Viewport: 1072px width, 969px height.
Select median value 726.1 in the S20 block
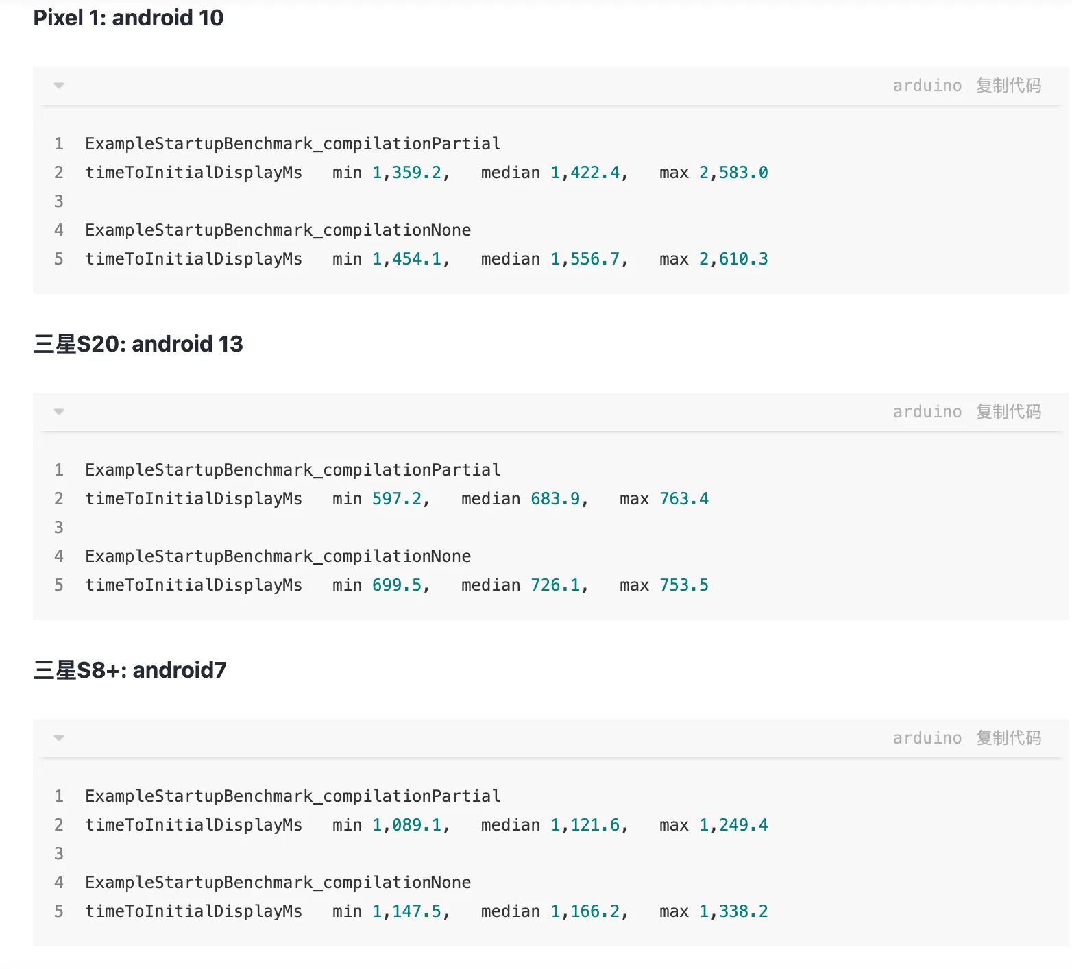click(555, 585)
